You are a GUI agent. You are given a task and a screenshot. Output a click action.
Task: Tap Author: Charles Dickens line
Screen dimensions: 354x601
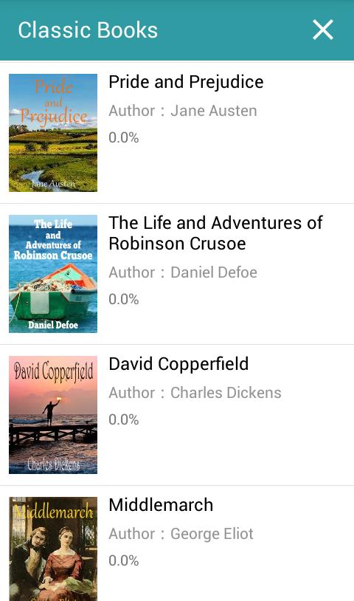195,393
